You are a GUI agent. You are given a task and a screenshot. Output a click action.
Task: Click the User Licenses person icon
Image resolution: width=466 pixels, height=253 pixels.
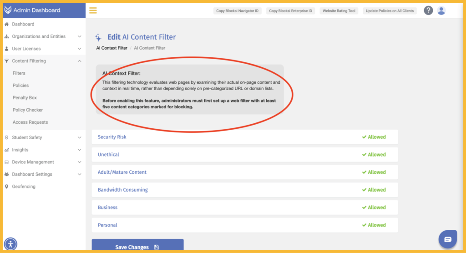tap(6, 48)
